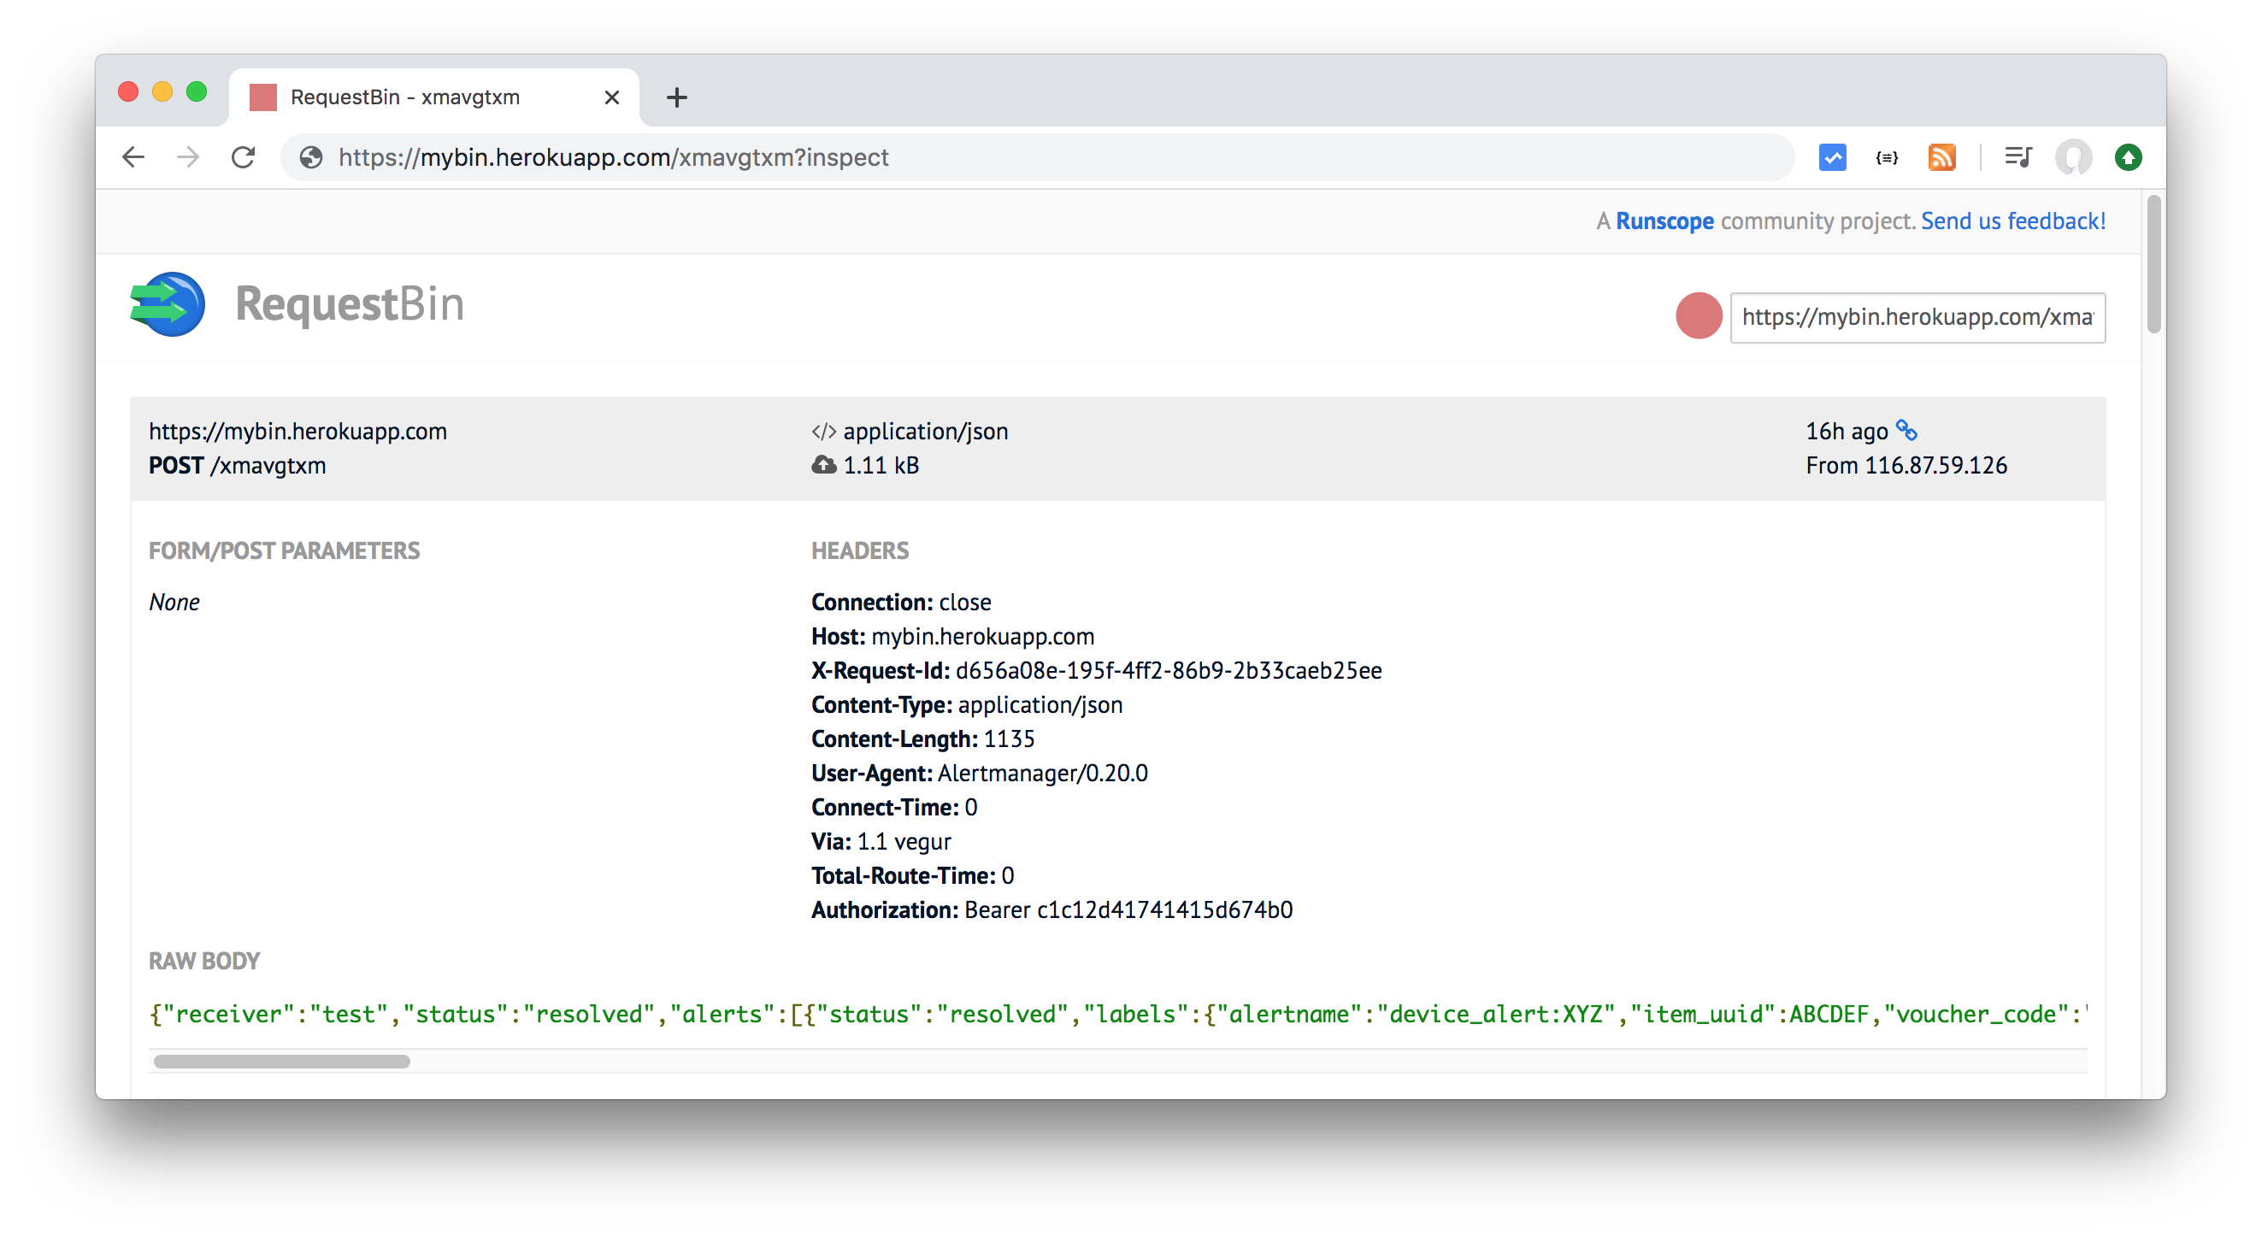Click the None form parameters text
Image resolution: width=2262 pixels, height=1236 pixels.
coord(174,603)
